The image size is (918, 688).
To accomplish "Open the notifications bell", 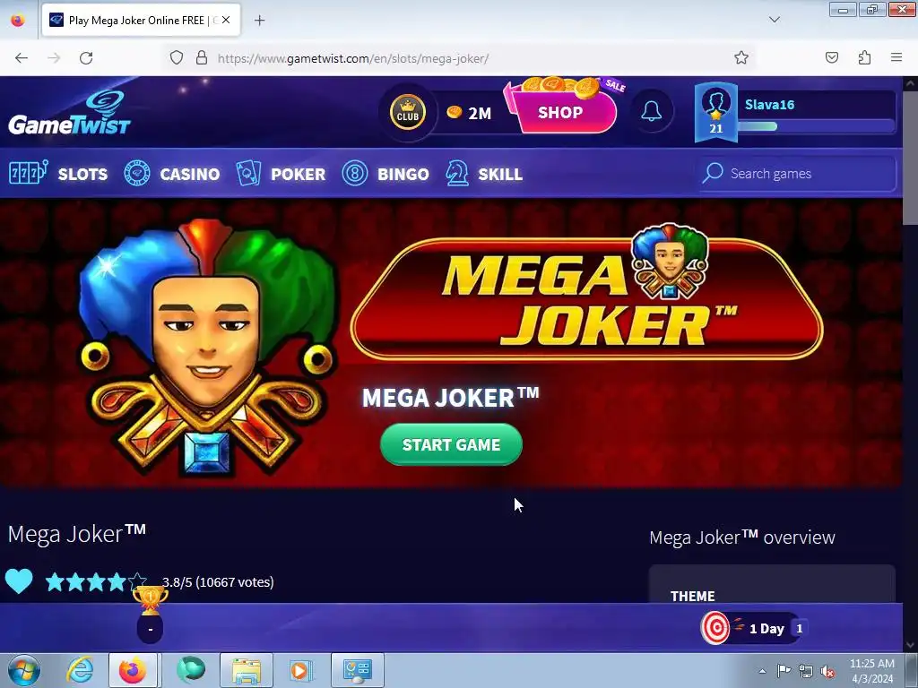I will pos(652,111).
